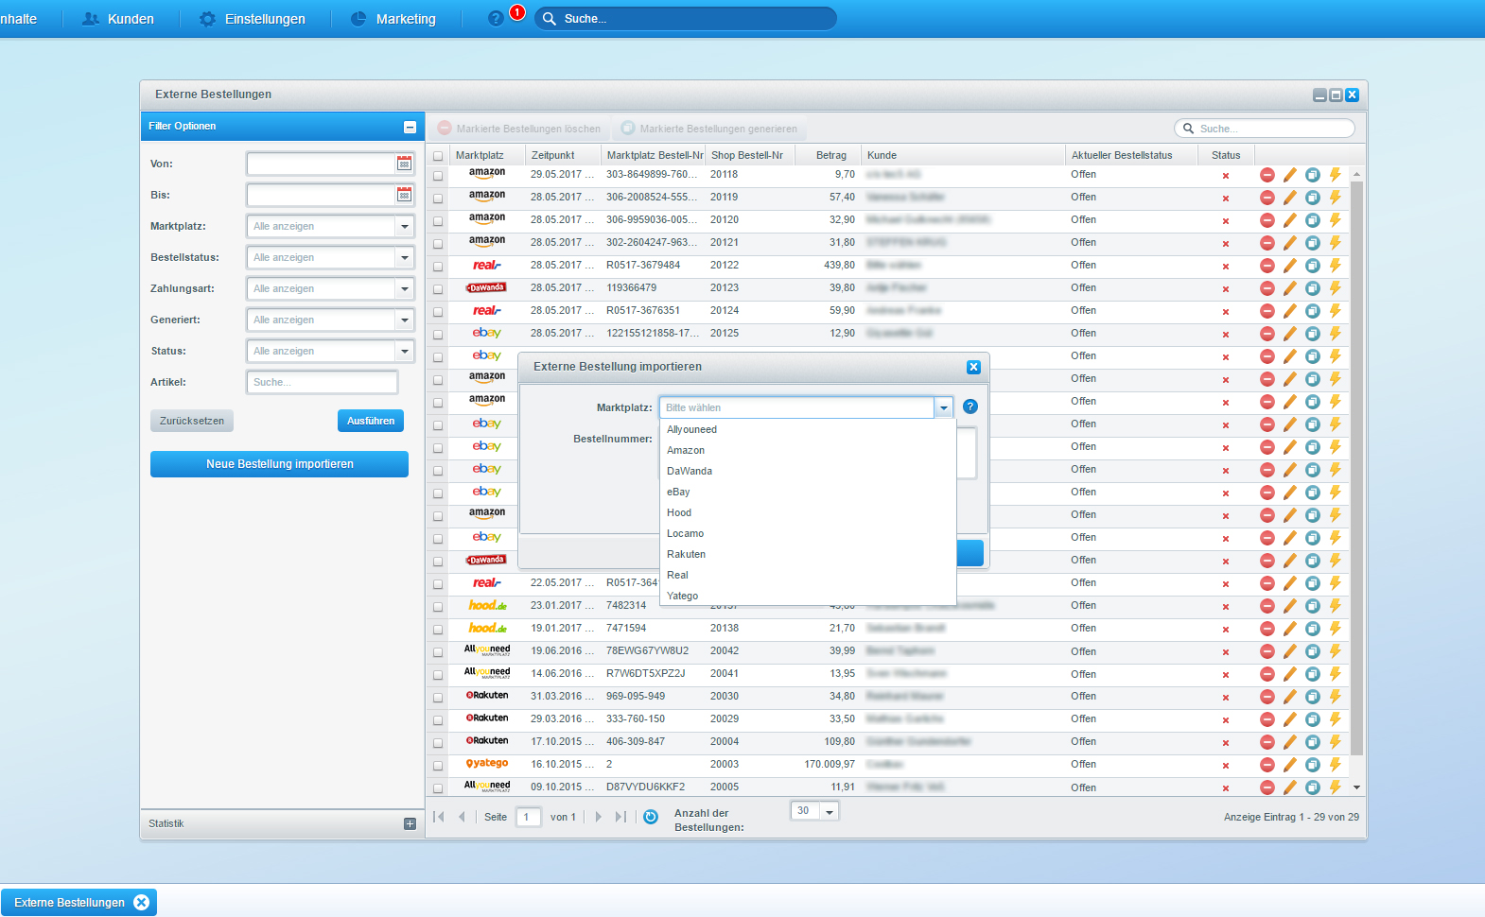Click the Artikel search input field
The image size is (1485, 917).
(322, 382)
